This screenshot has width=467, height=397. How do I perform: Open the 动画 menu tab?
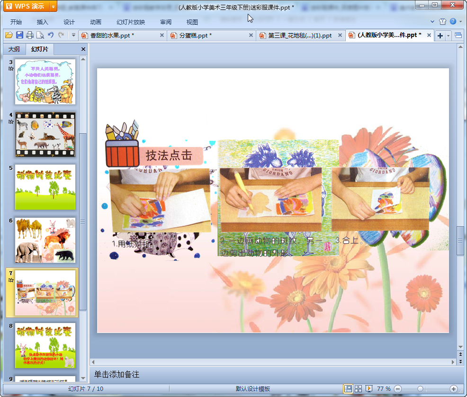96,22
